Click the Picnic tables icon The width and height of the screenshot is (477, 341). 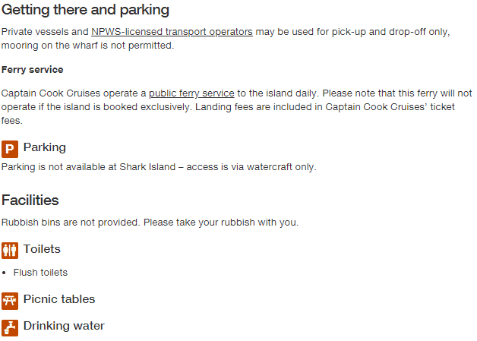click(10, 301)
